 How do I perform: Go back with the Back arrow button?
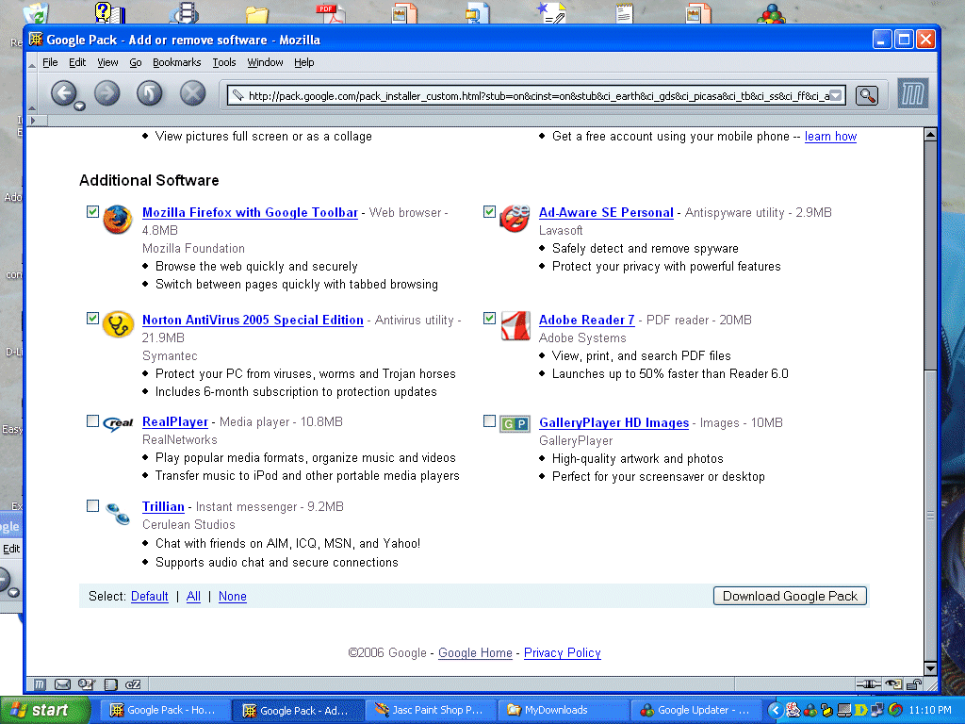click(63, 93)
